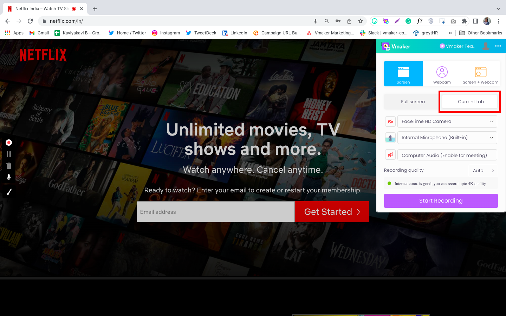Expand hidden bookmarks chevron
The height and width of the screenshot is (316, 506).
[450, 33]
